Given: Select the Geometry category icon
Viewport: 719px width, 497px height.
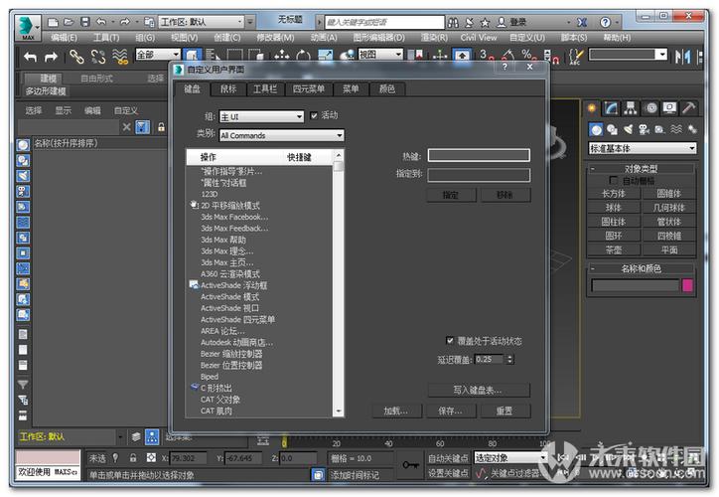Looking at the screenshot, I should 596,130.
